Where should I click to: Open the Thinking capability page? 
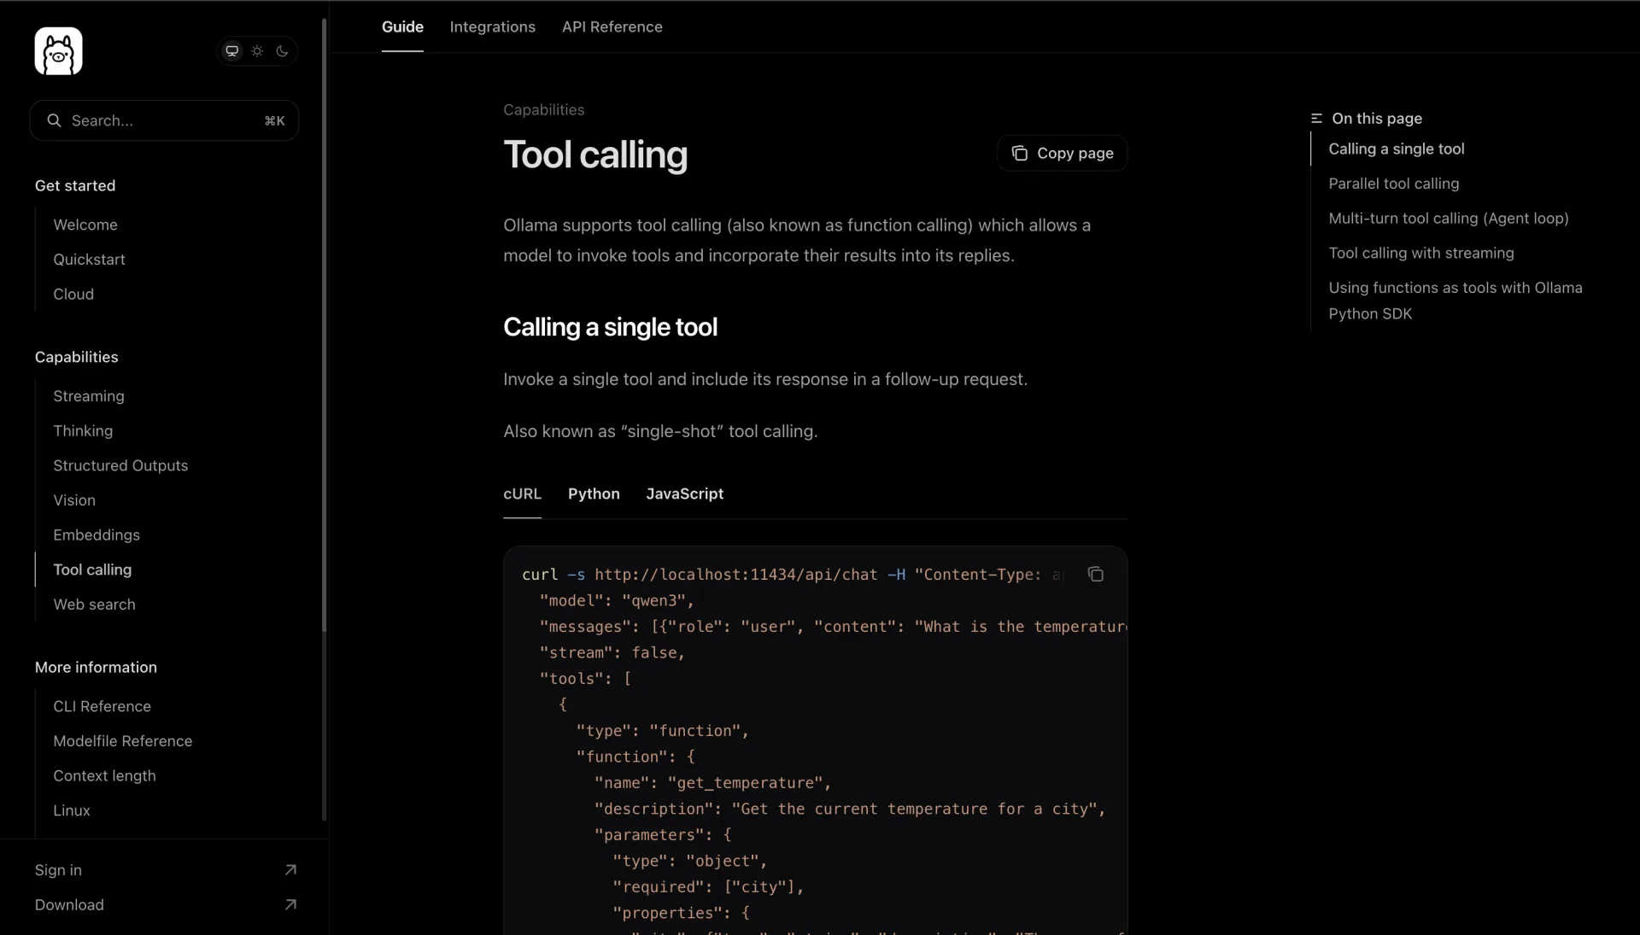pyautogui.click(x=83, y=431)
